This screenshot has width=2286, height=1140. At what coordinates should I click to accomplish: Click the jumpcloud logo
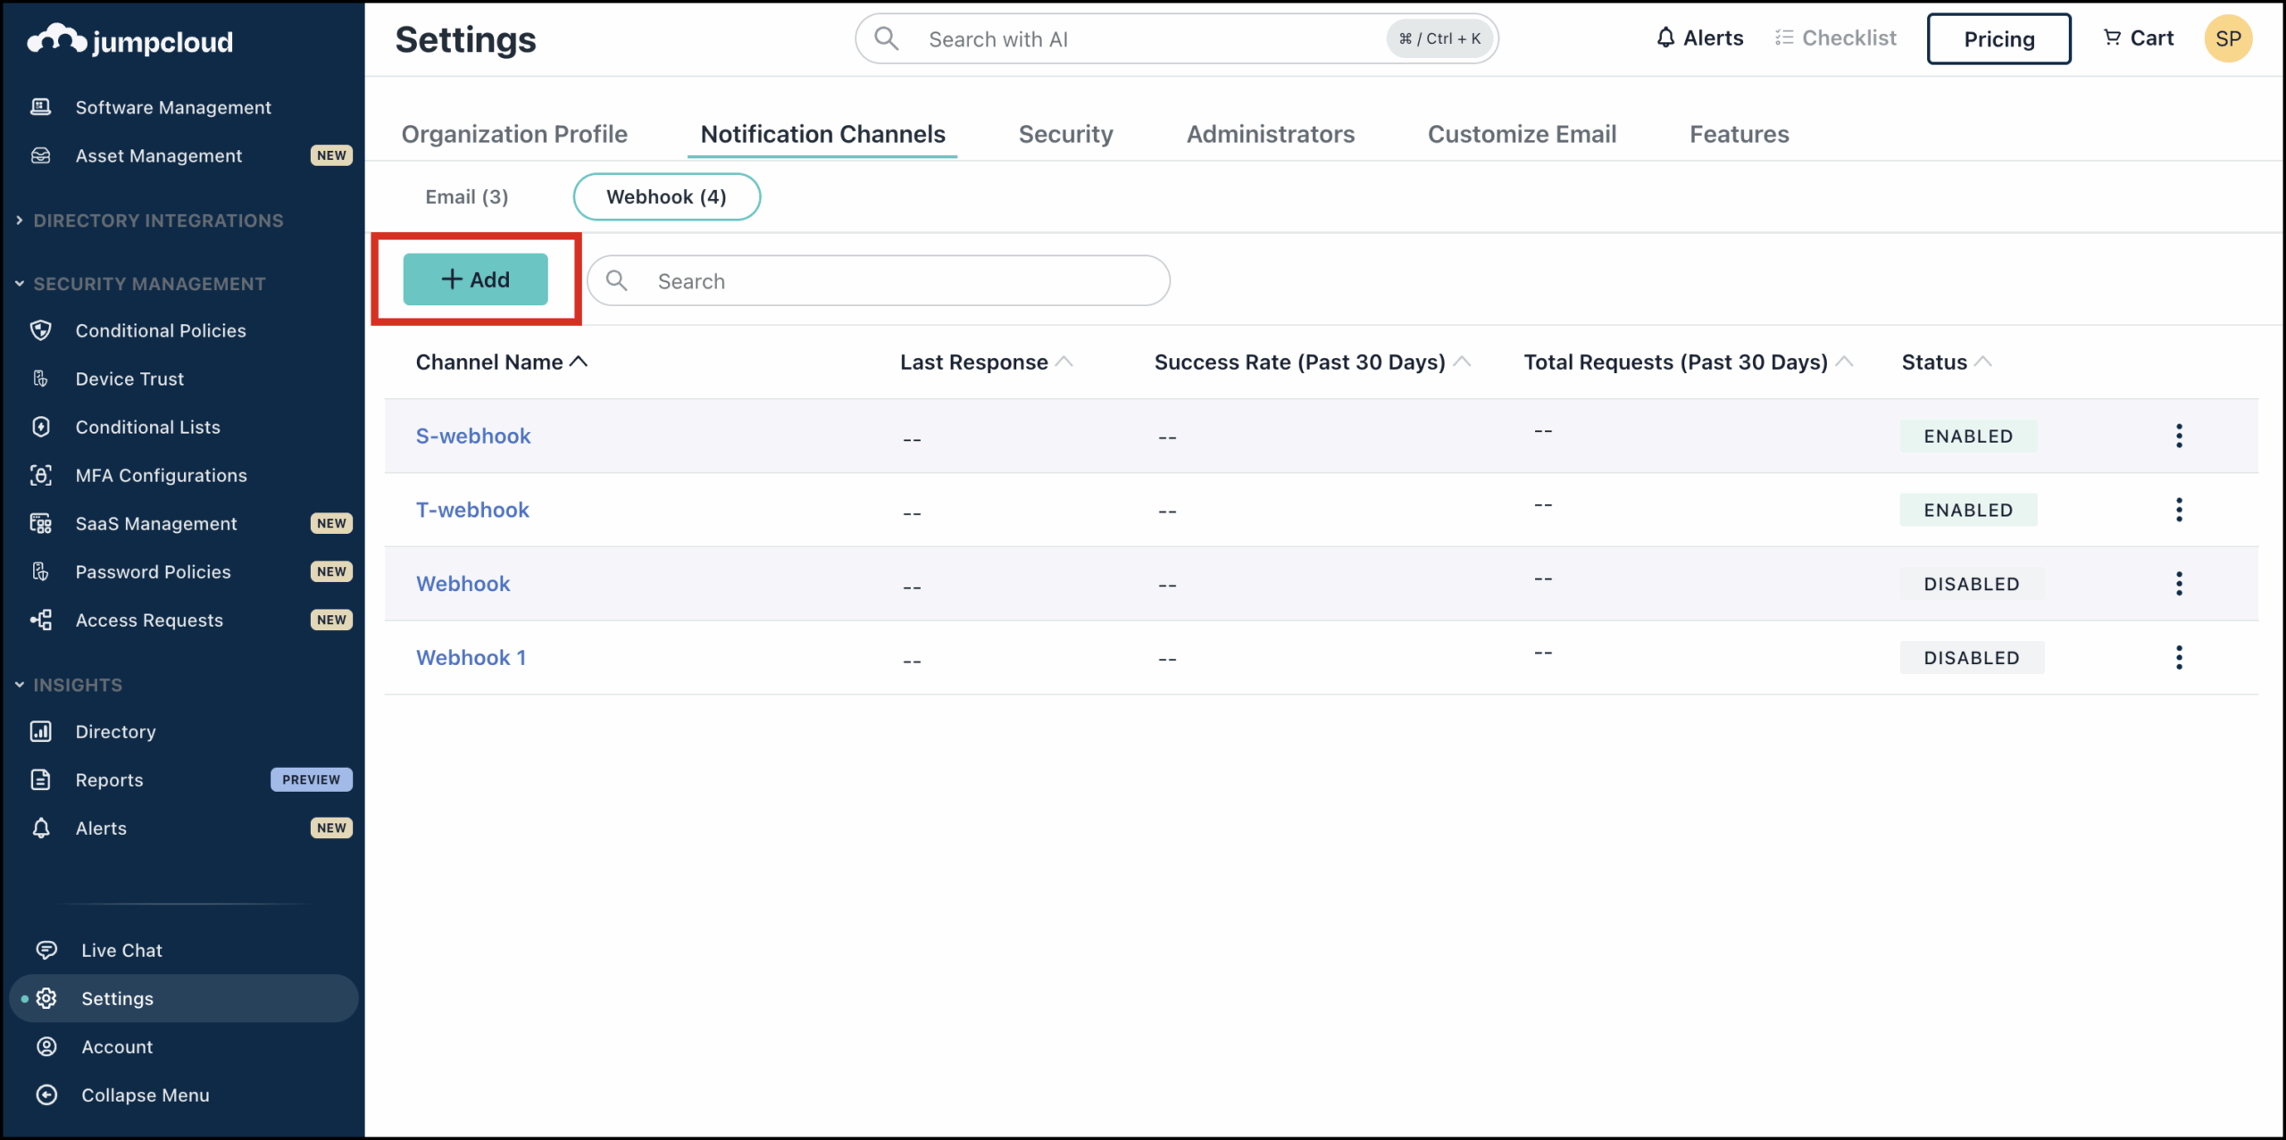130,41
